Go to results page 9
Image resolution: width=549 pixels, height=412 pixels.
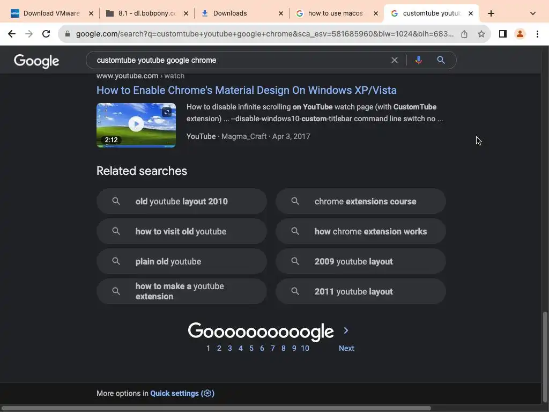(x=294, y=348)
